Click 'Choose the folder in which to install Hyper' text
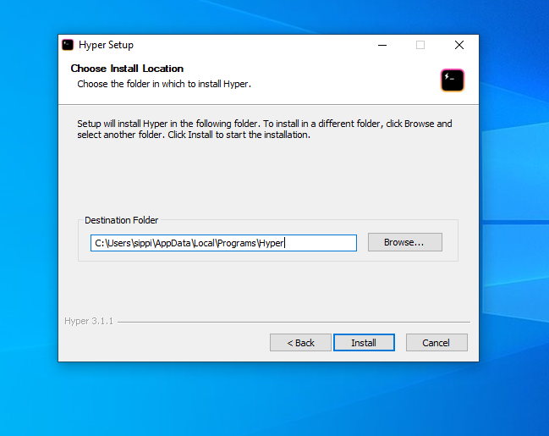This screenshot has width=549, height=436. click(x=164, y=84)
